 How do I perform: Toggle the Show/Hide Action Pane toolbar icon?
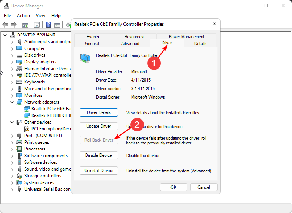click(57, 25)
